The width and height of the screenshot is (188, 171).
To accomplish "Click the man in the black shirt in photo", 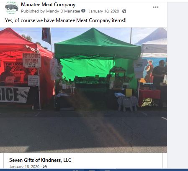I will click(x=160, y=72).
